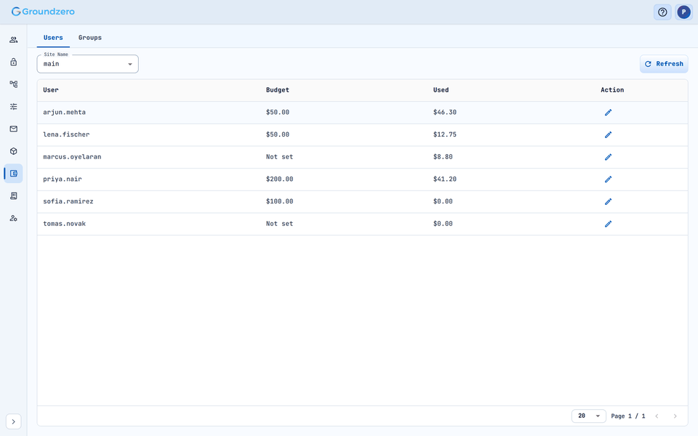Viewport: 698px width, 436px height.
Task: Select the marcus.oyelaran username cell
Action: (x=72, y=157)
